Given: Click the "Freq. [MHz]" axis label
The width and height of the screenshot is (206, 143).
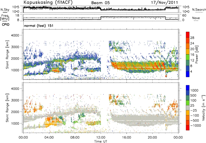Looking at the screenshot, I should (x=5, y=17).
